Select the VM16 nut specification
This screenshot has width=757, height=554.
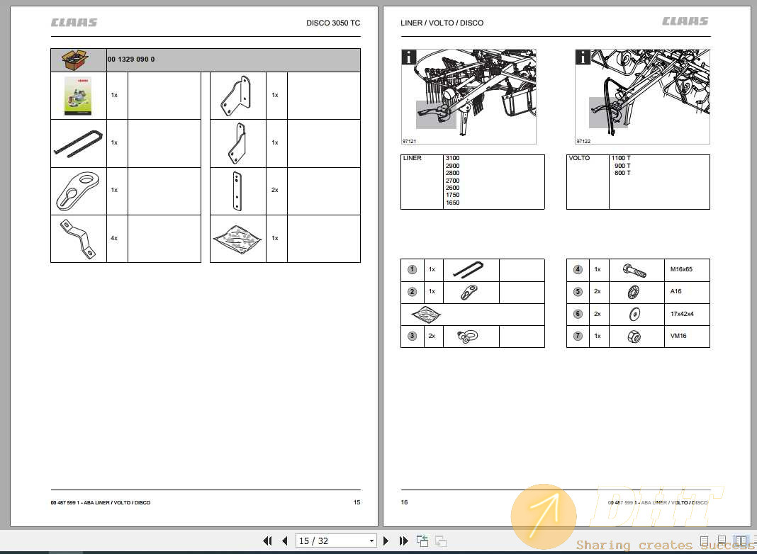click(678, 335)
